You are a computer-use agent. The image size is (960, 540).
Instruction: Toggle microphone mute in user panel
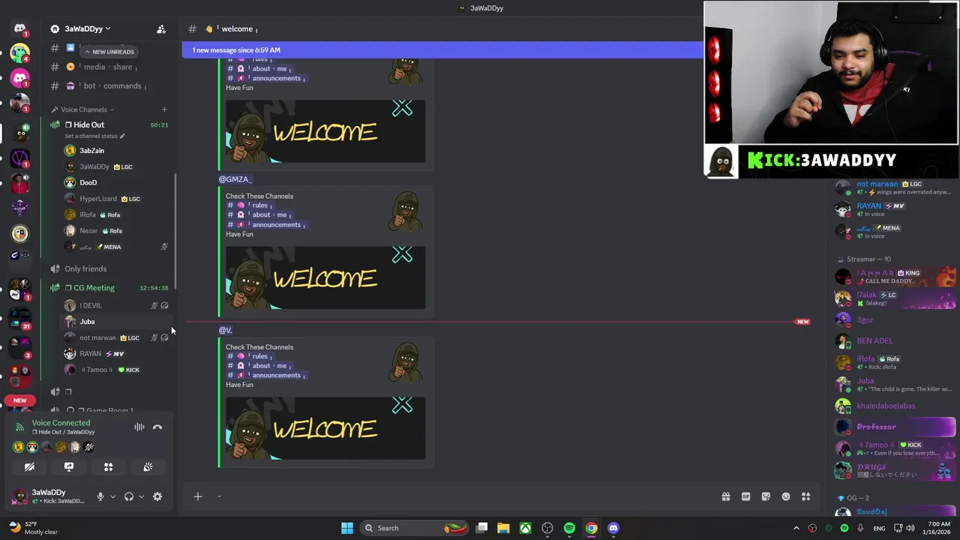point(100,496)
